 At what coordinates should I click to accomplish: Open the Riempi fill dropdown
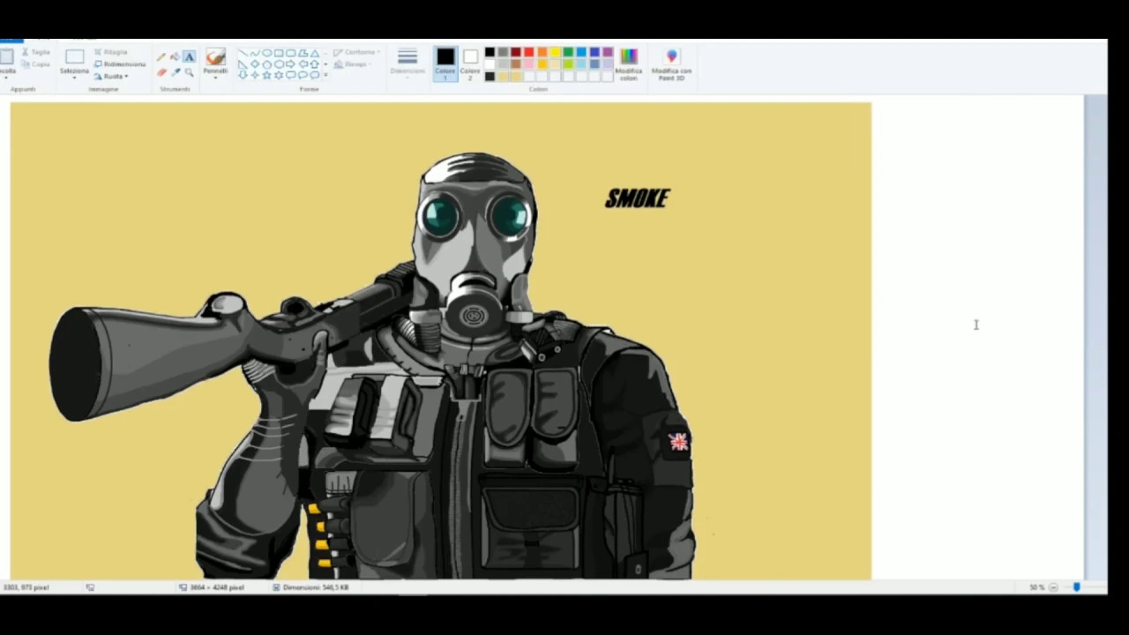(352, 64)
